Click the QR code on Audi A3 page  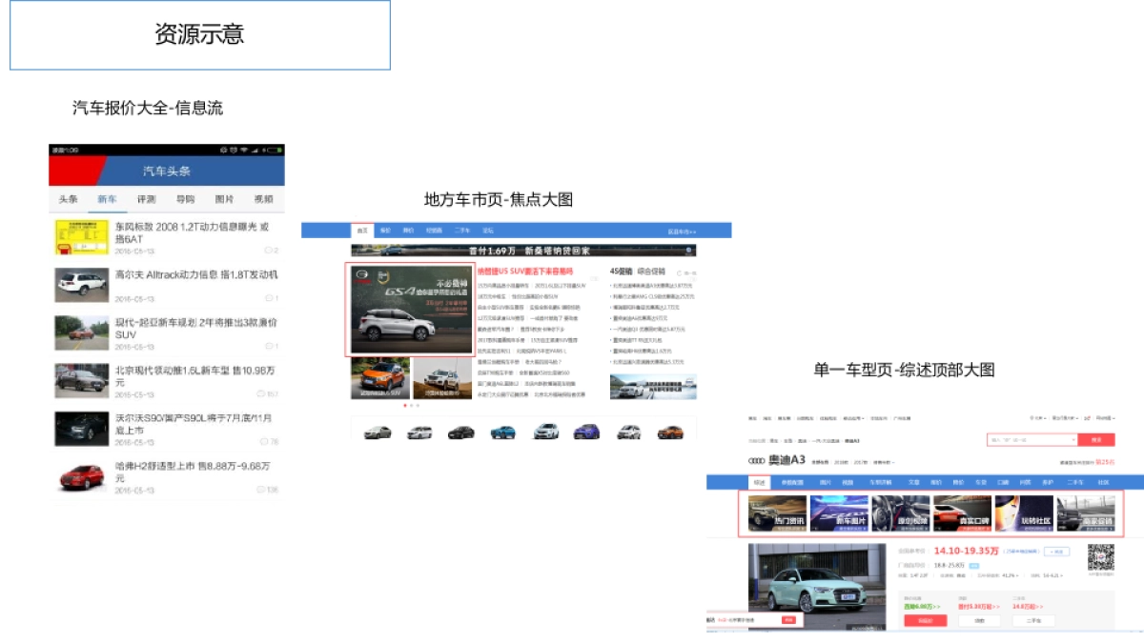pos(1101,559)
